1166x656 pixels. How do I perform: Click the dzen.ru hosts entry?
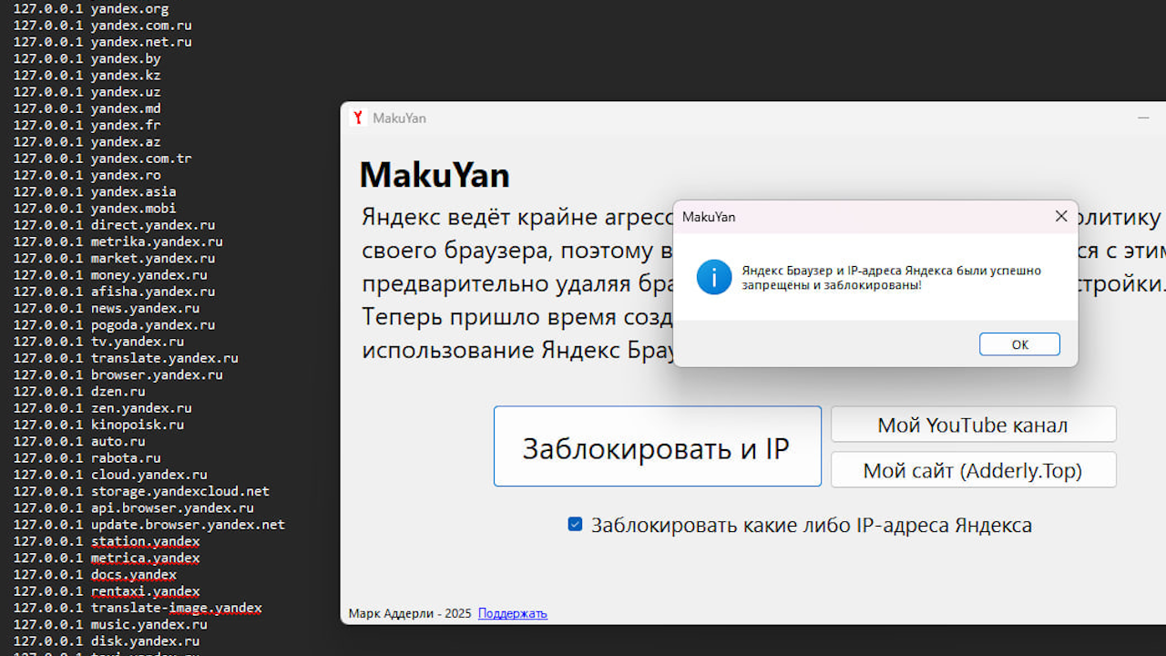pos(79,391)
